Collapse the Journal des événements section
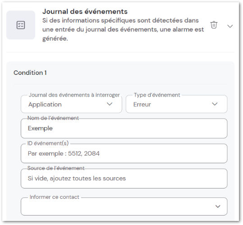The image size is (243, 225). point(230,26)
